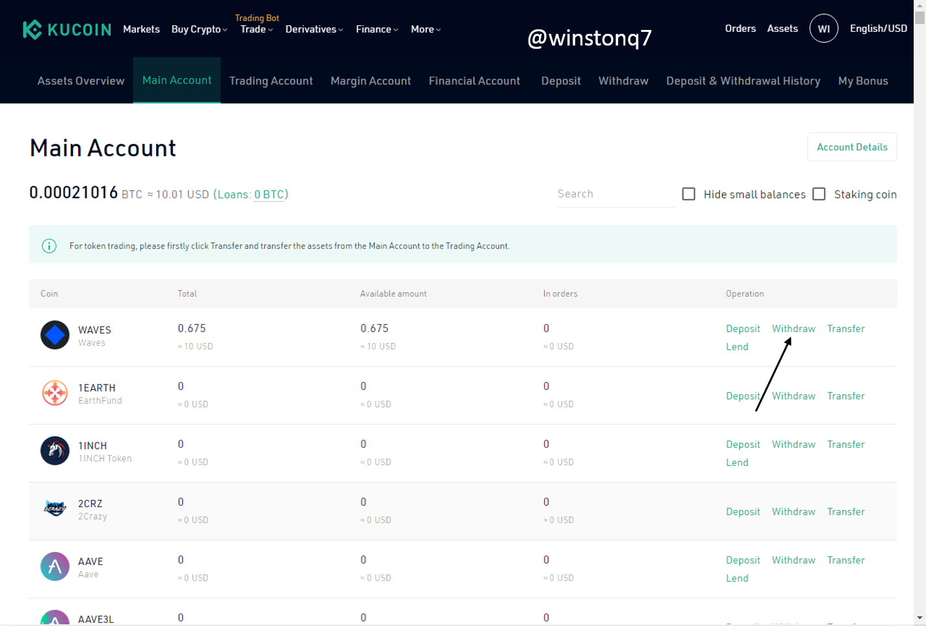926x626 pixels.
Task: Click Transfer for 1EARTH
Action: (x=846, y=396)
